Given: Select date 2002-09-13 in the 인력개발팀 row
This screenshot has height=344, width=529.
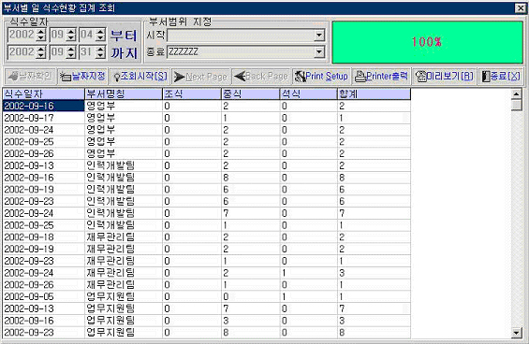Looking at the screenshot, I should click(x=43, y=165).
